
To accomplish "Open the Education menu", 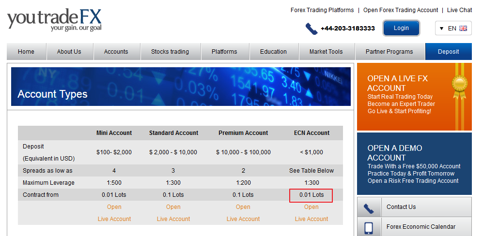I will pos(274,51).
